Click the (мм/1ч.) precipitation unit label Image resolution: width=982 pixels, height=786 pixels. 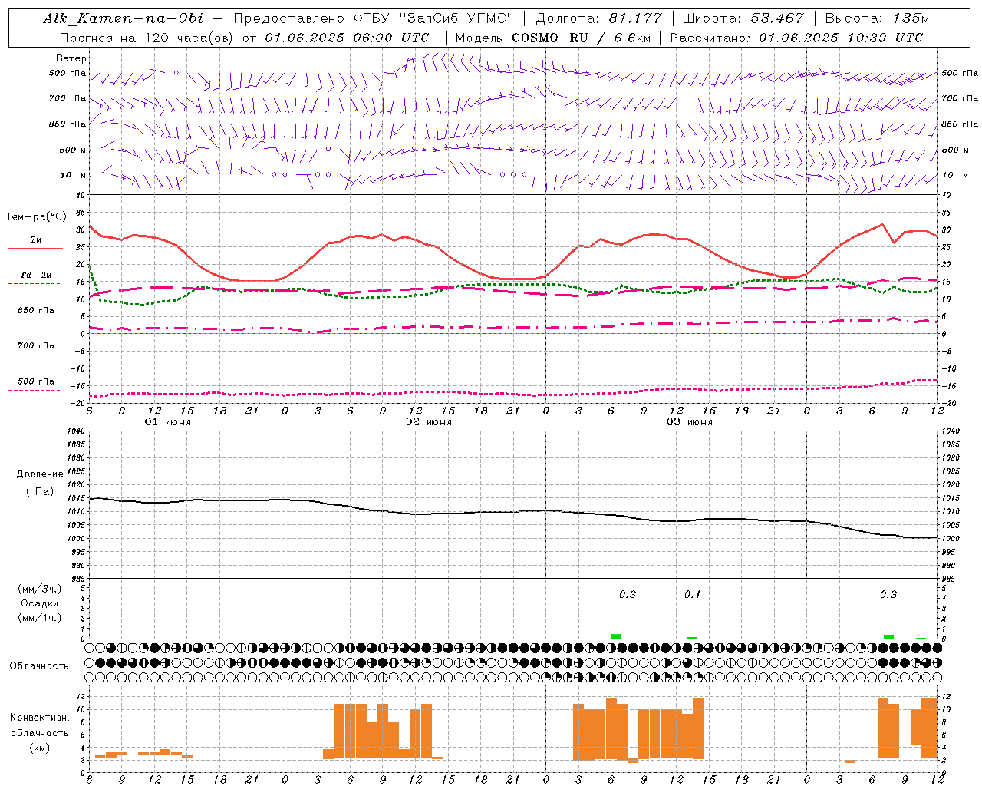[39, 618]
